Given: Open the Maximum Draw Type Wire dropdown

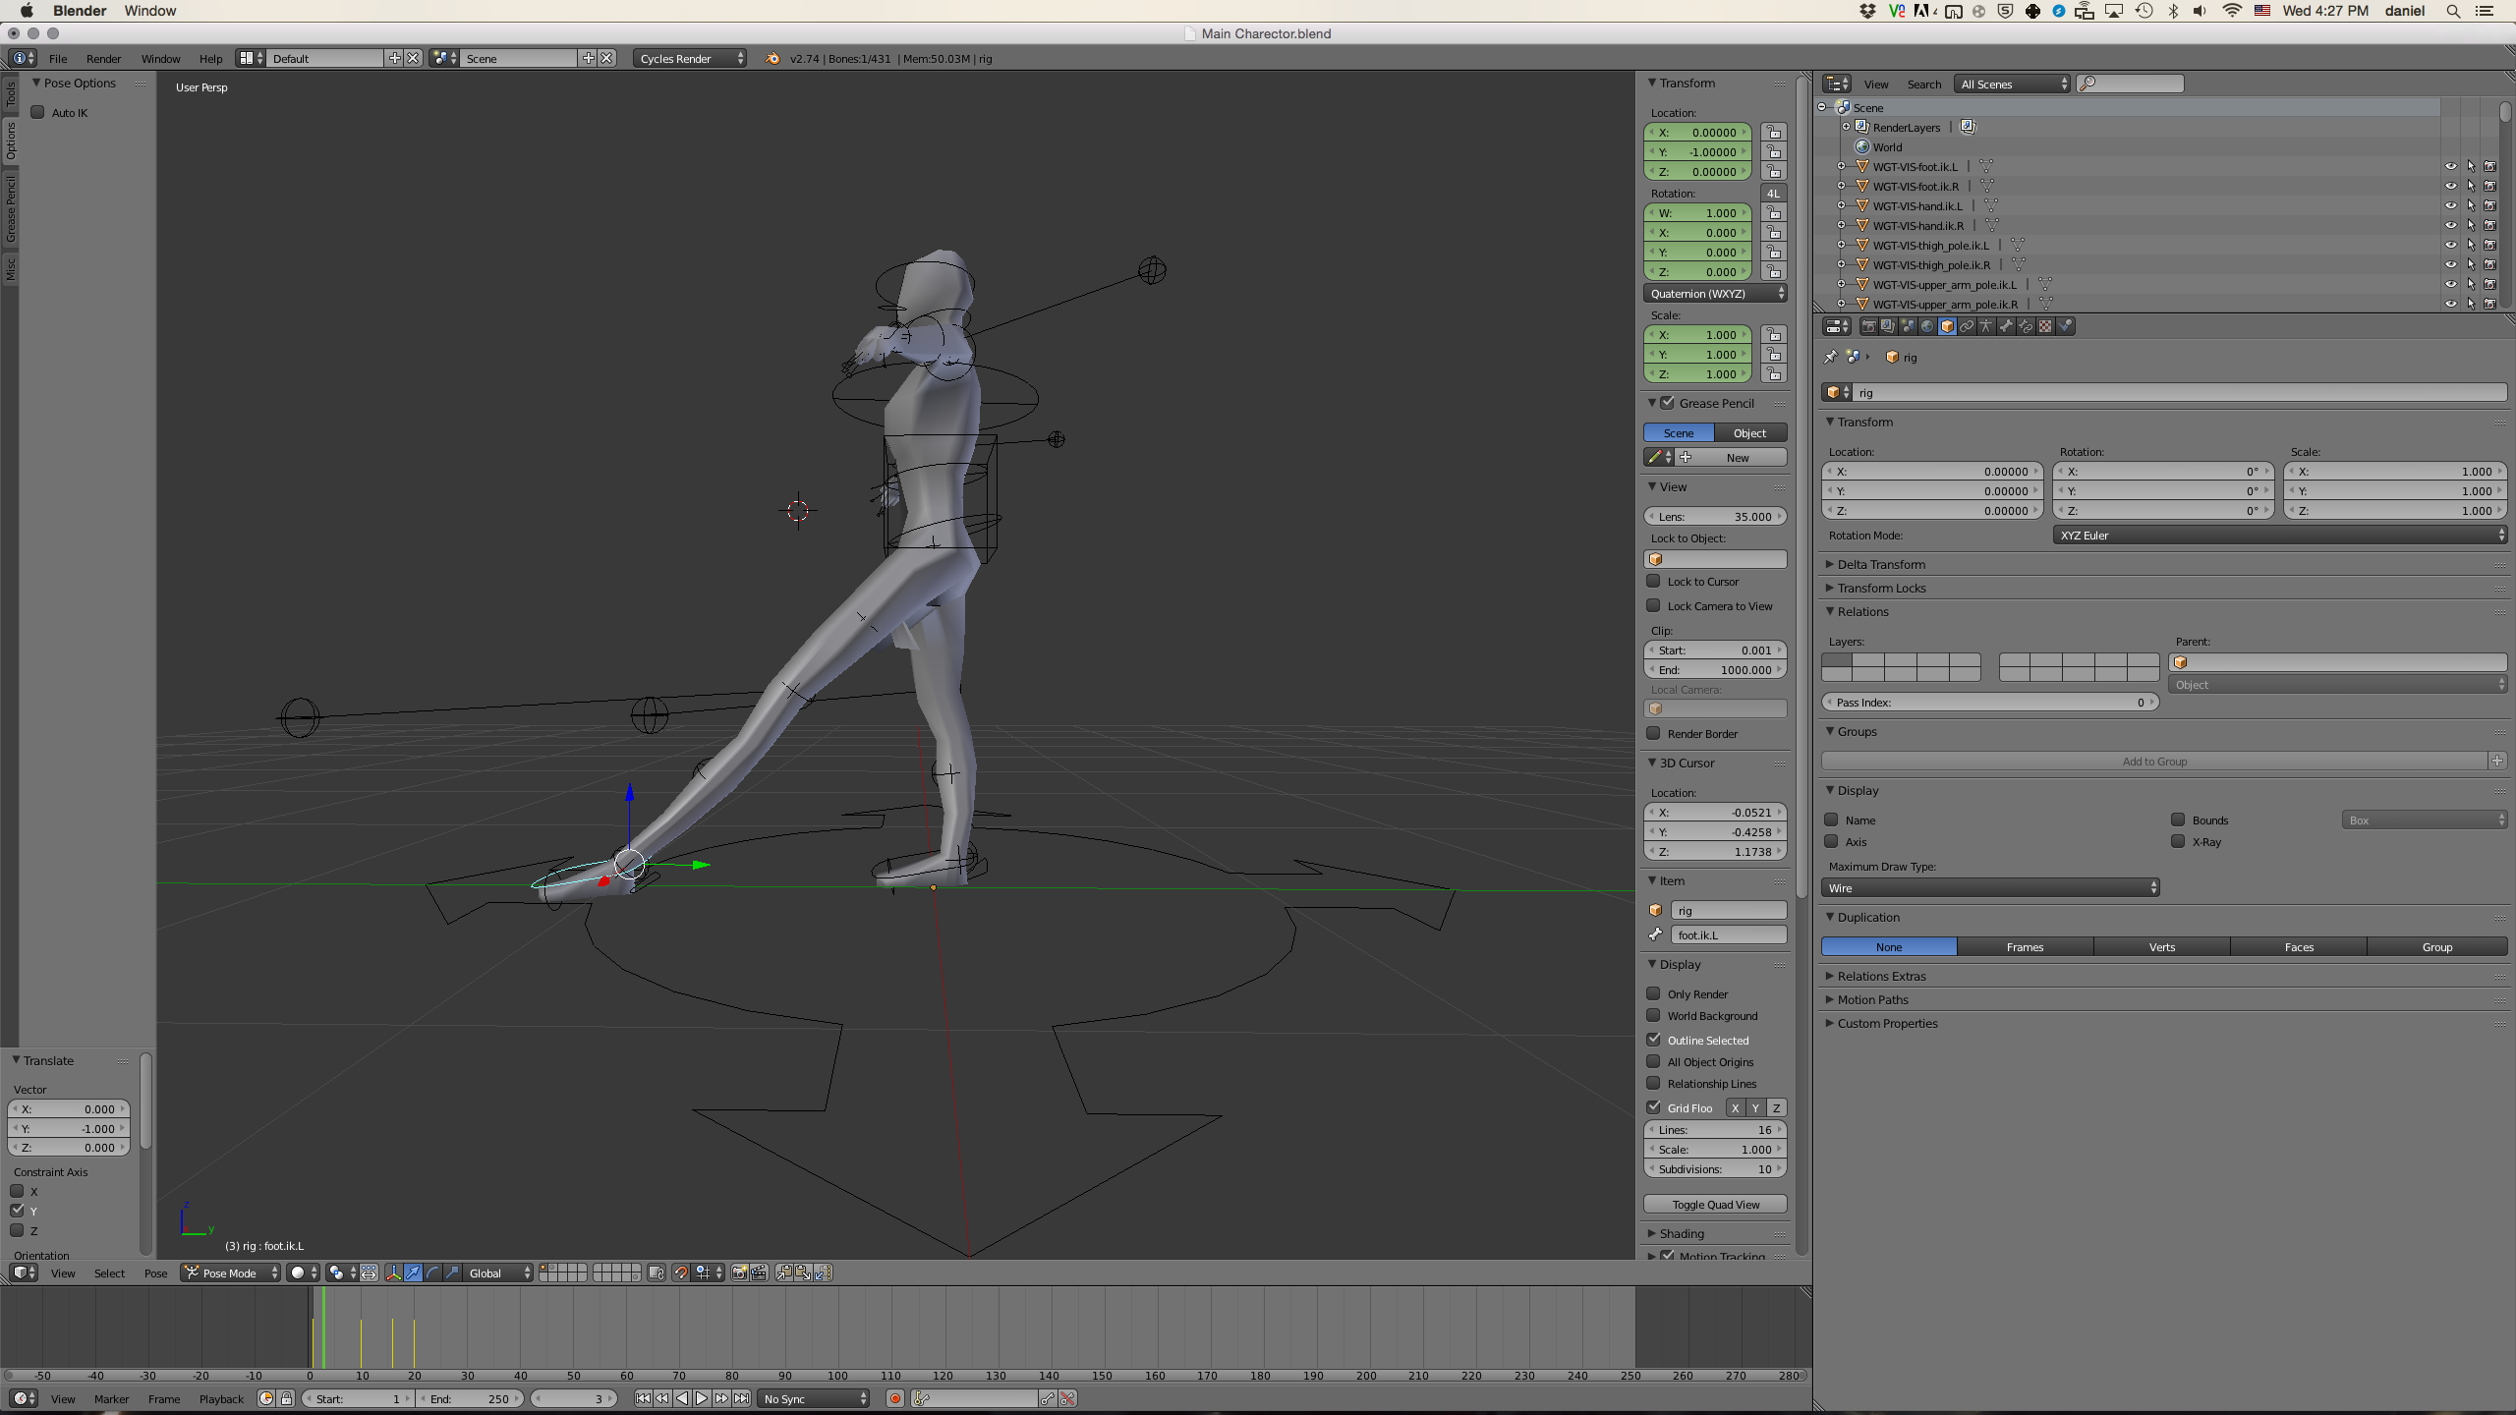Looking at the screenshot, I should (x=1990, y=887).
